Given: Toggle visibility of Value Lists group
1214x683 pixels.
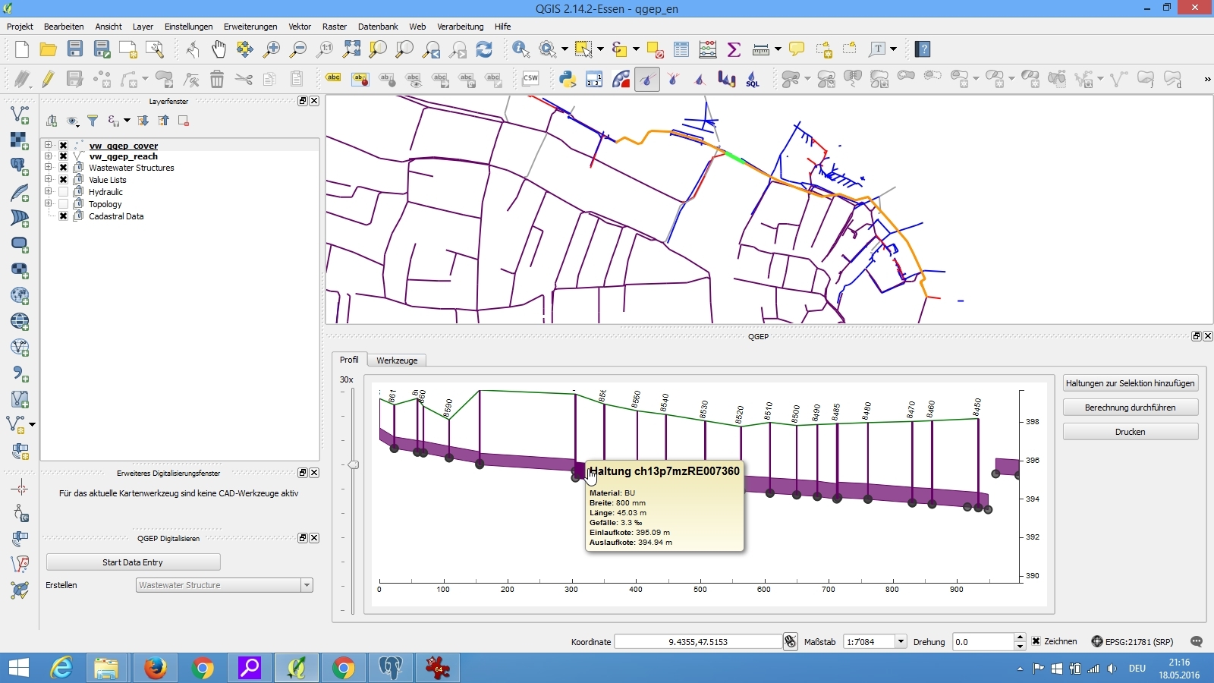Looking at the screenshot, I should 64,180.
